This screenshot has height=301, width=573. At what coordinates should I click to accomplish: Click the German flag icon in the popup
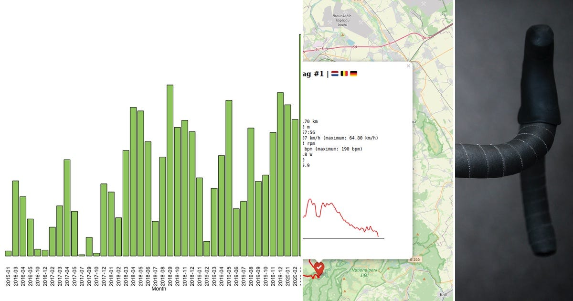(x=354, y=74)
